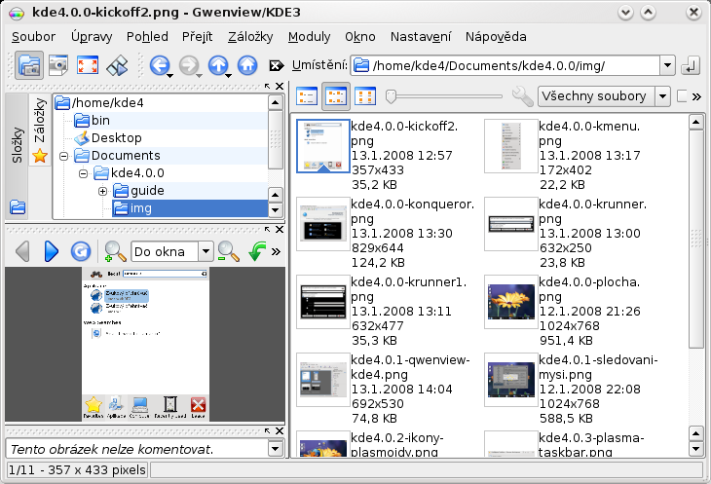Open the rotate image toolbar icon
Screen dimensions: 711x484
pos(117,65)
